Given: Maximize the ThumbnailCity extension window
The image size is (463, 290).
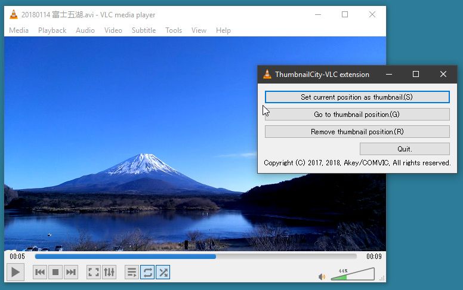Looking at the screenshot, I should tap(416, 74).
